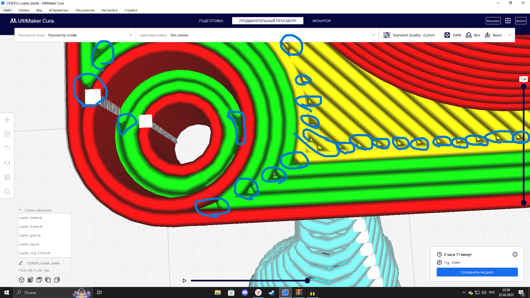Switch to the ПОДГОТОВКА stage tab
The width and height of the screenshot is (530, 298).
tap(211, 21)
